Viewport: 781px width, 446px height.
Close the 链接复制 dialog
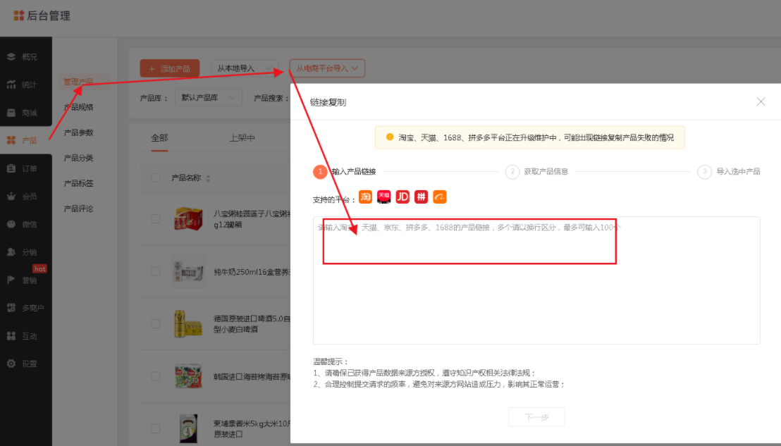coord(761,101)
